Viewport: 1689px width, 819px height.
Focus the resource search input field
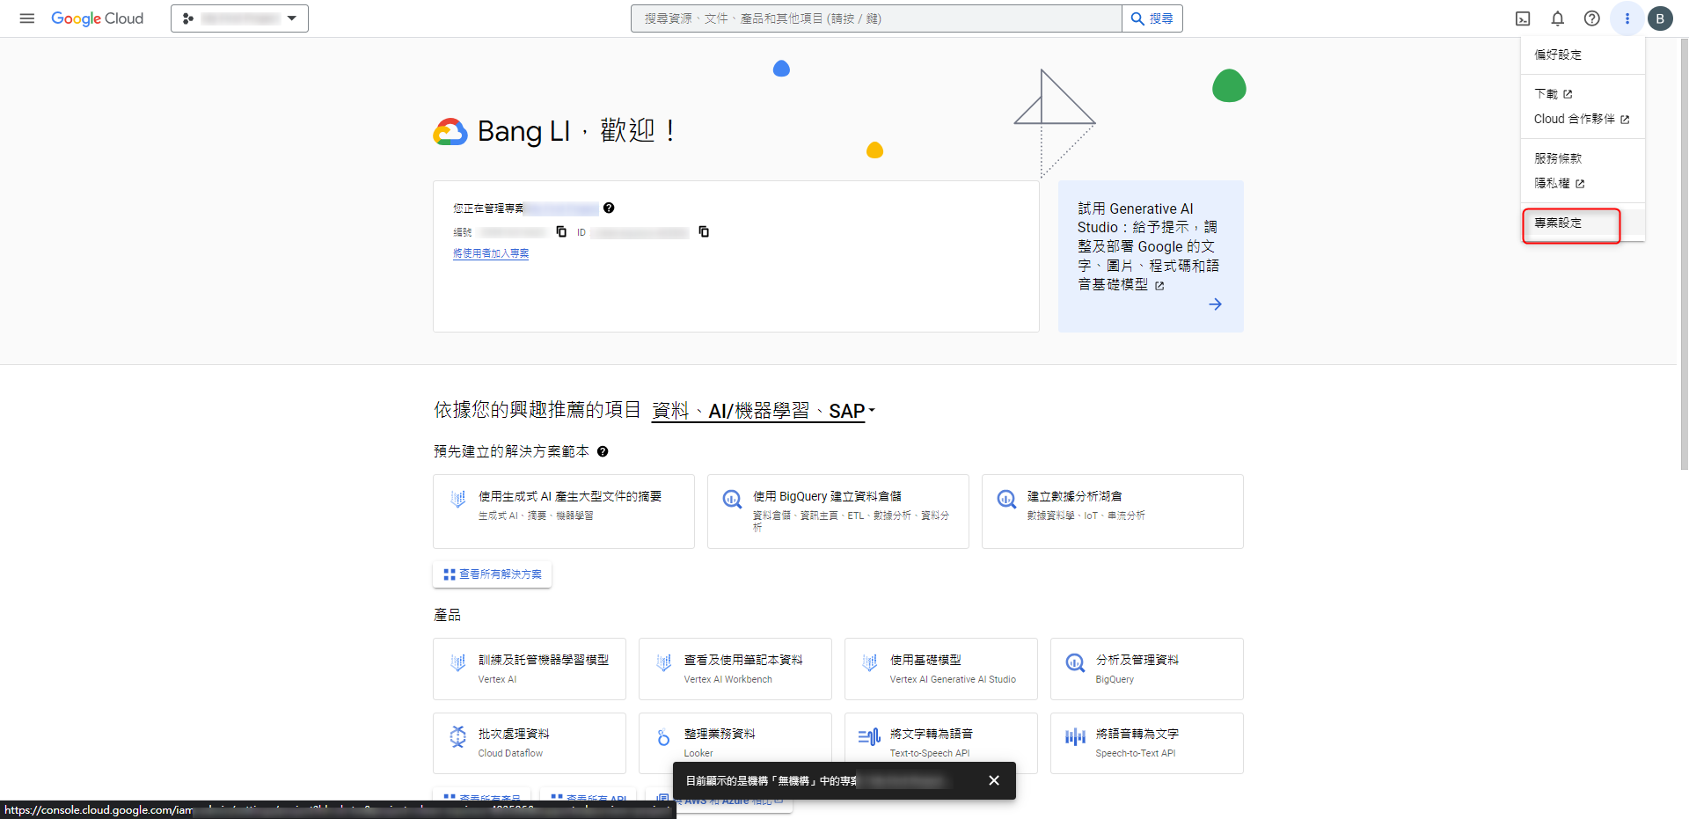[x=876, y=18]
